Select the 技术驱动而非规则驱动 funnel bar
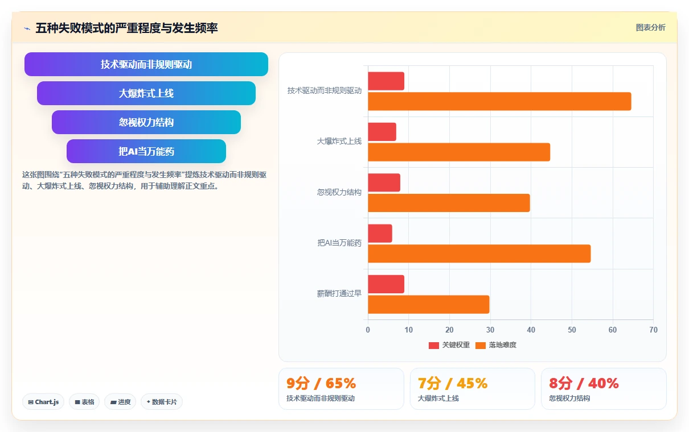Viewport: 689px width, 432px height. click(146, 64)
